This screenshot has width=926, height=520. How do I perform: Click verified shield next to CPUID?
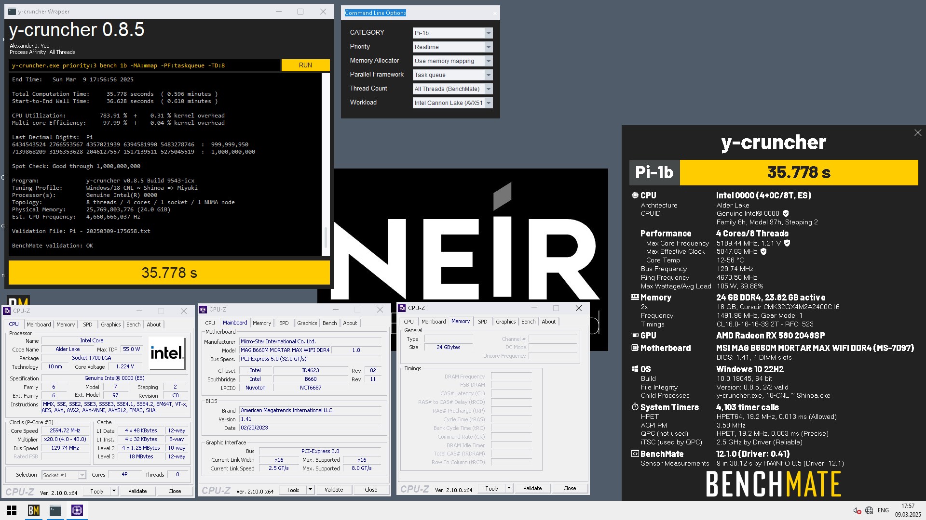[x=786, y=213]
